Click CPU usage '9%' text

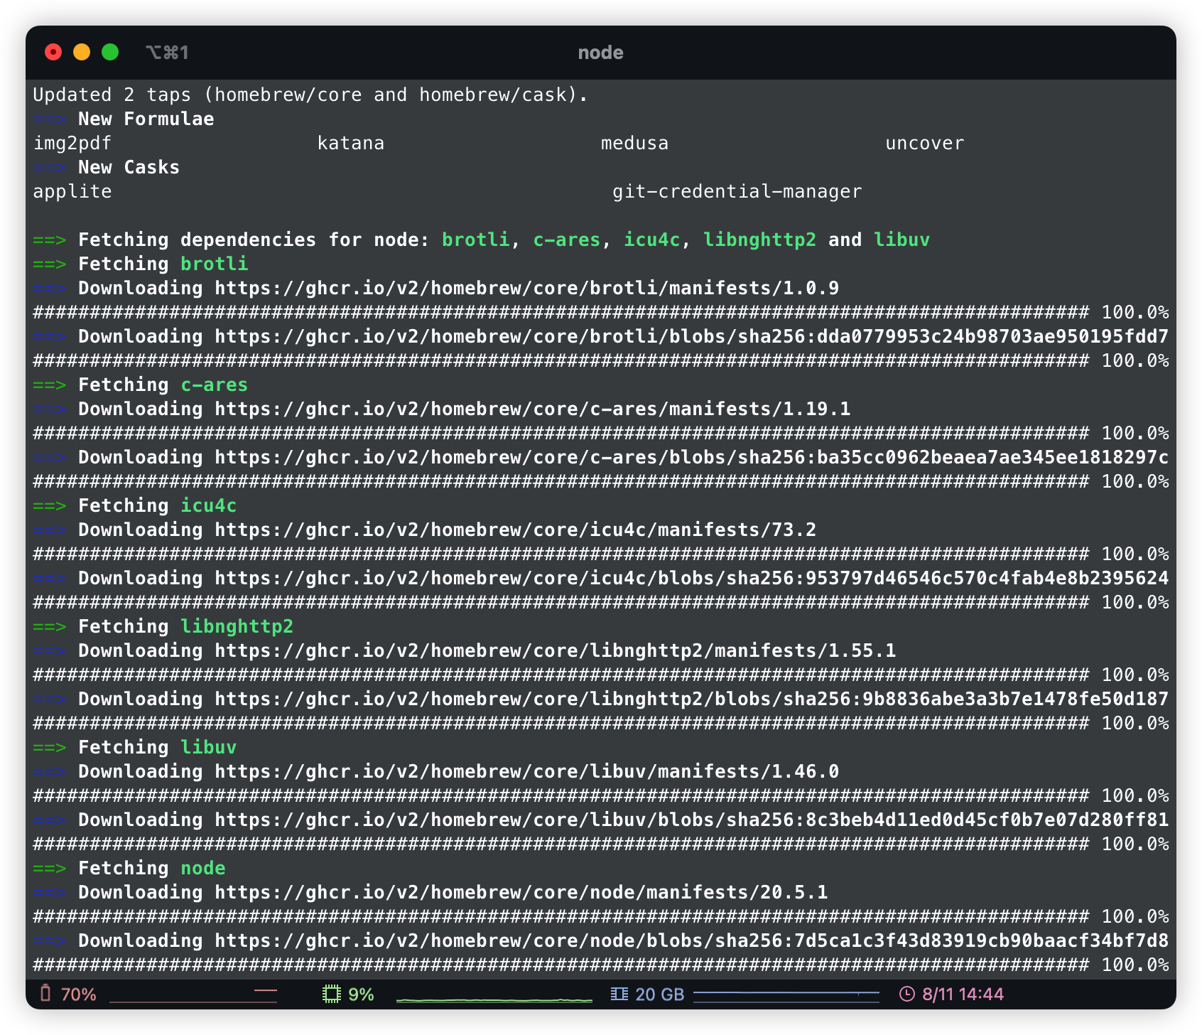362,994
